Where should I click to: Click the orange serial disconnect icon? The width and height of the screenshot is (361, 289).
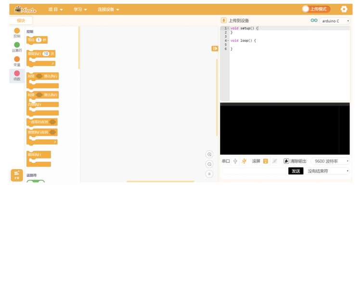pos(244,161)
